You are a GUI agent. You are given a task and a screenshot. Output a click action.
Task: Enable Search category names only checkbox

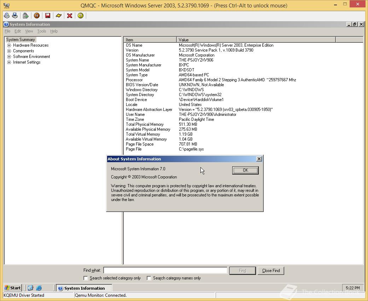click(x=149, y=278)
